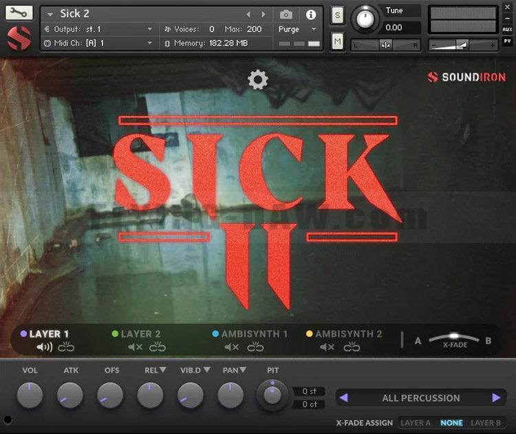Click the Midi Ch connector icon
516x434 pixels.
47,43
